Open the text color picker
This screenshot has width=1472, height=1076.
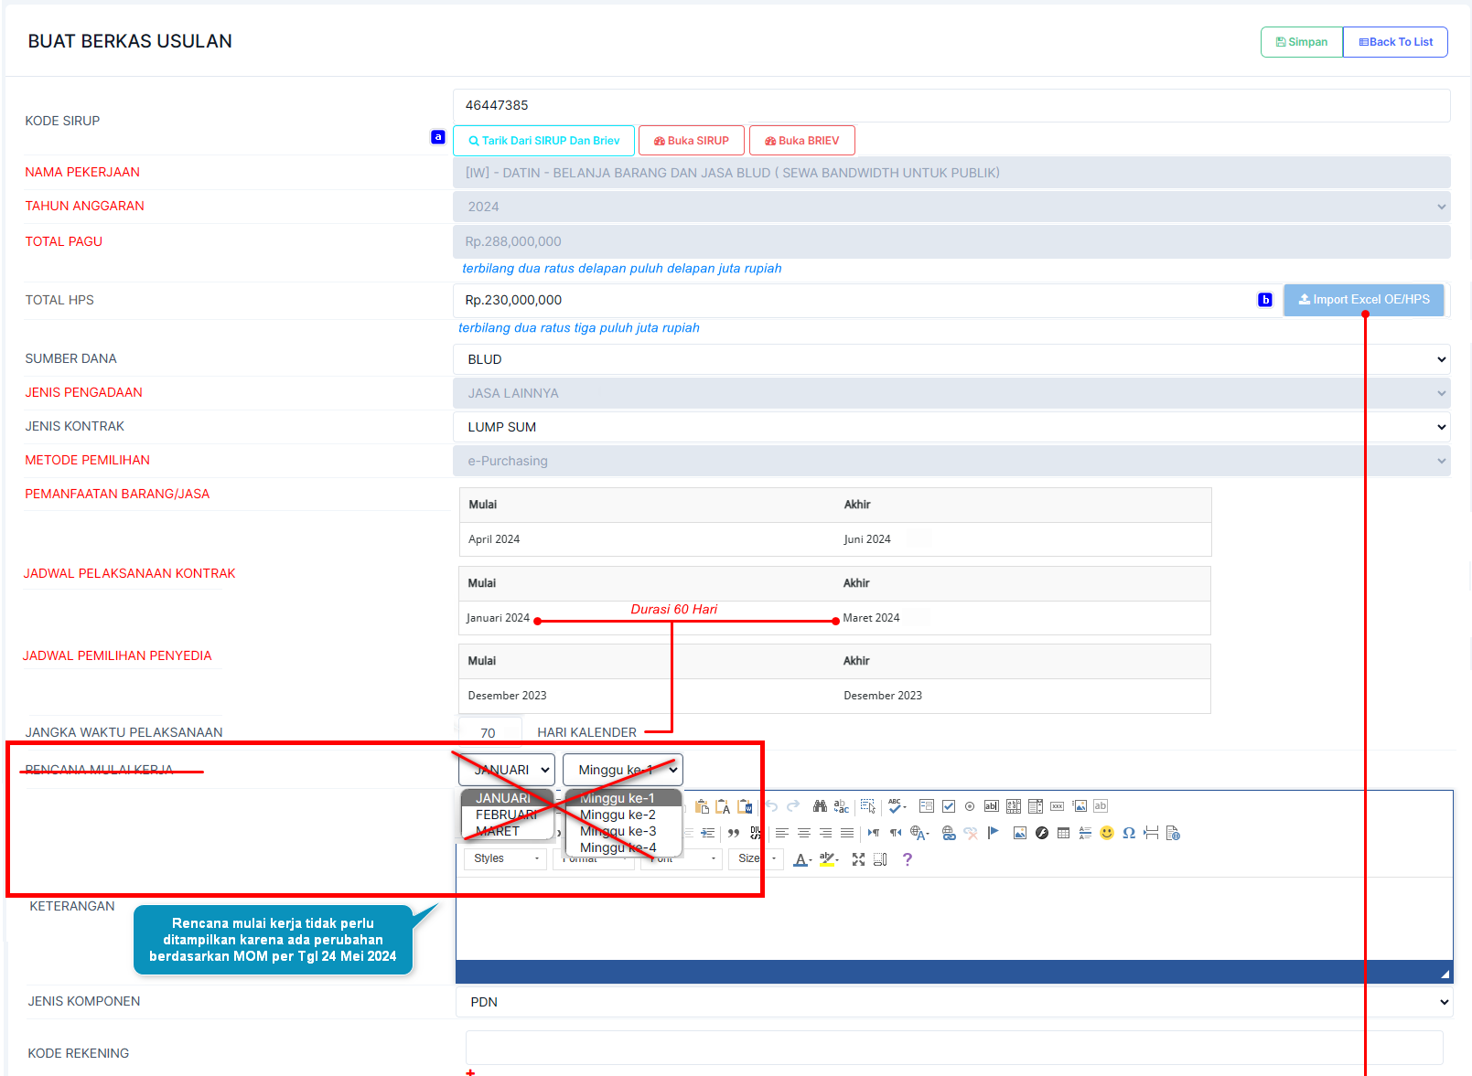pyautogui.click(x=802, y=859)
